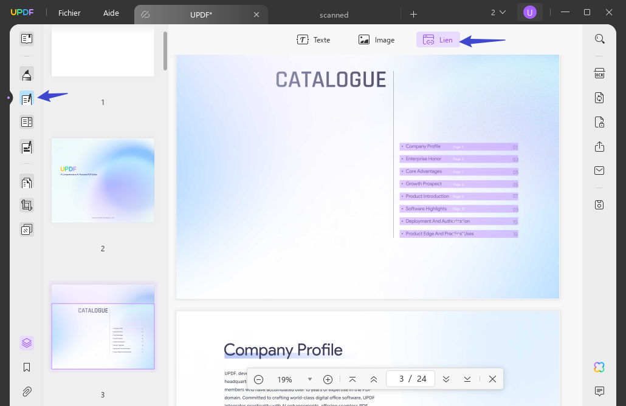Close the page navigation bar
626x406 pixels.
click(493, 379)
